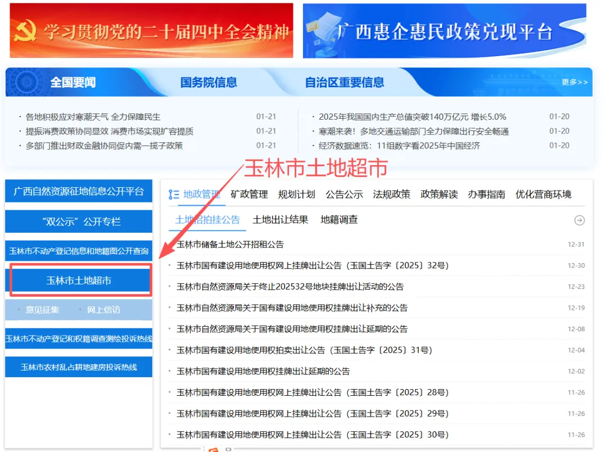The image size is (607, 452).
Task: Read 各地积极应对寒潮天气 news item
Action: 93,117
